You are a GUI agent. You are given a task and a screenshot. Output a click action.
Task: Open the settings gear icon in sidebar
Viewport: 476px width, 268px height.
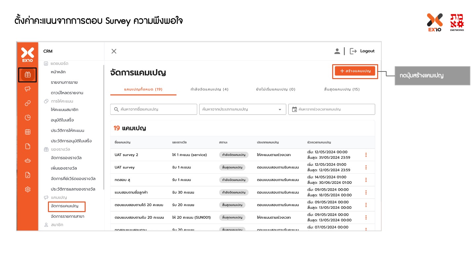[28, 189]
